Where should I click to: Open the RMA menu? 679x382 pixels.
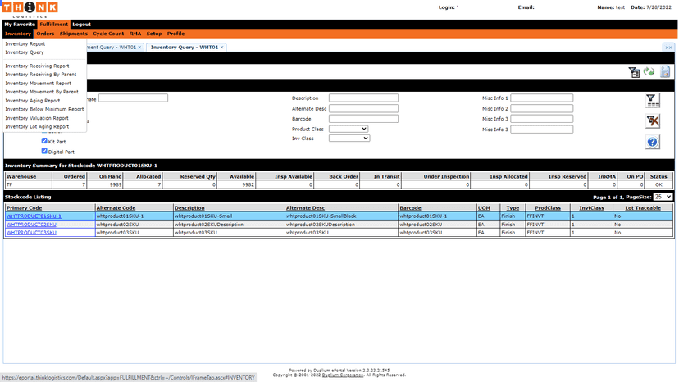click(135, 34)
